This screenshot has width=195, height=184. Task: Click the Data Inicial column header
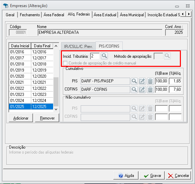pos(20,46)
